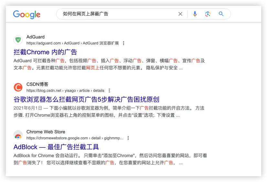
Task: Open more options for the CSDN博客 result
Action: click(109, 91)
